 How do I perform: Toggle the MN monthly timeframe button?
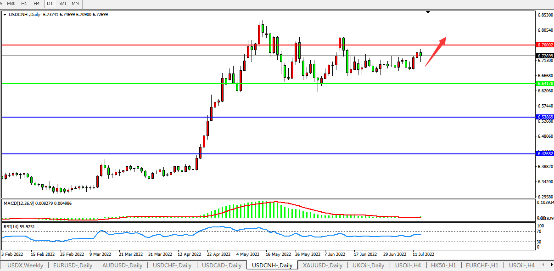tap(75, 4)
